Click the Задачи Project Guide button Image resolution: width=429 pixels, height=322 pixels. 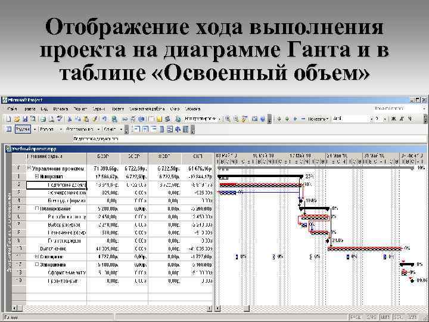[23, 129]
